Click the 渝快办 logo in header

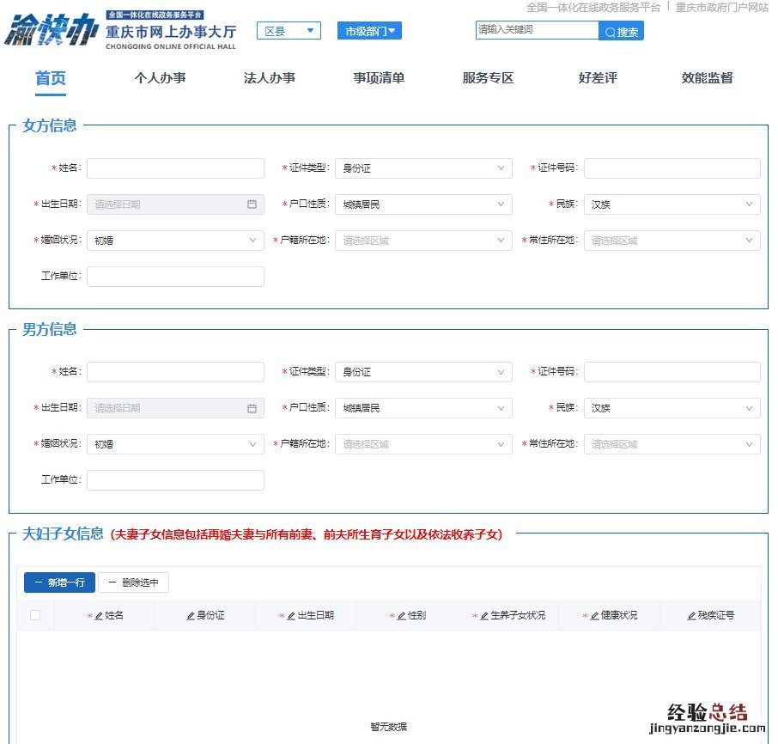point(52,31)
